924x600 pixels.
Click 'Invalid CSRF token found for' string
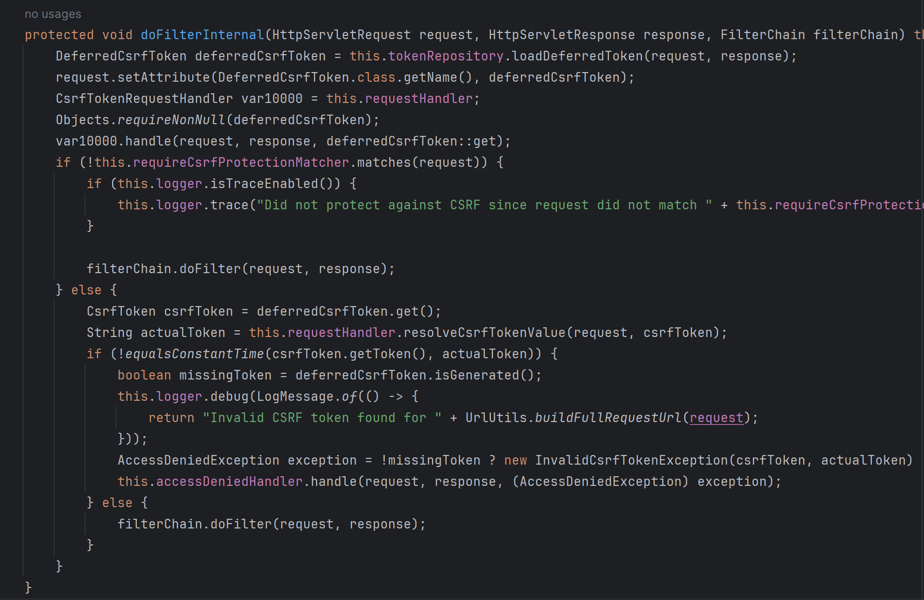click(322, 418)
